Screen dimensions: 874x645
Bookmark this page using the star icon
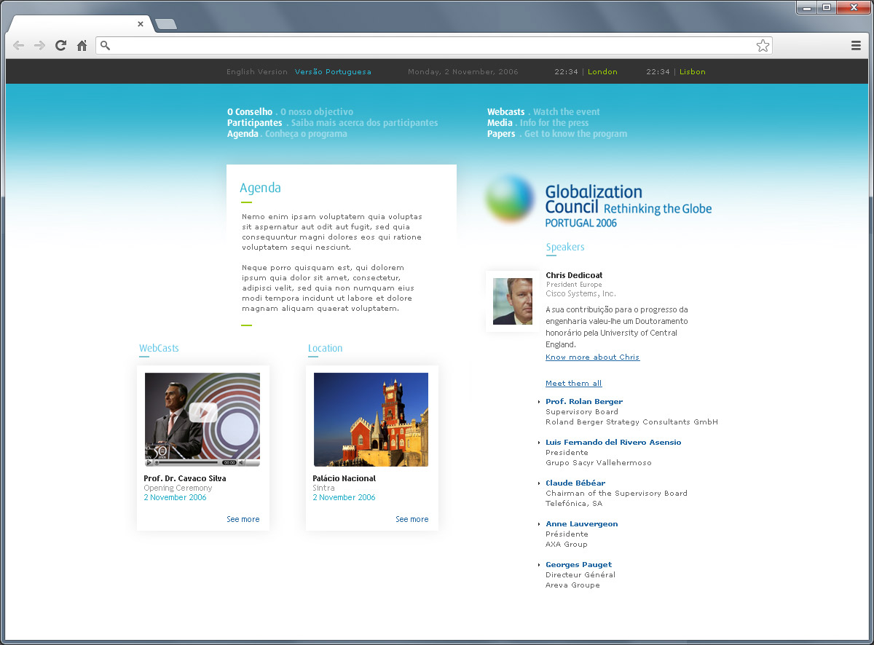763,45
